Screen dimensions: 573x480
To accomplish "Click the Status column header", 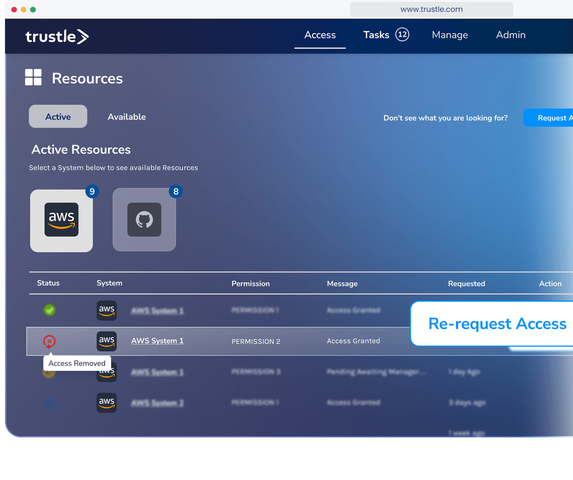I will pyautogui.click(x=48, y=283).
